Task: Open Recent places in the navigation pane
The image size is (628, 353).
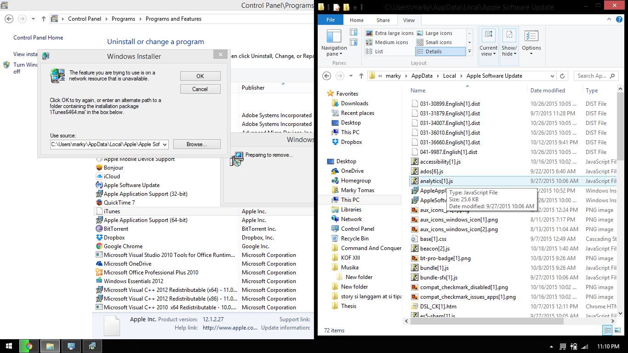Action: [357, 113]
